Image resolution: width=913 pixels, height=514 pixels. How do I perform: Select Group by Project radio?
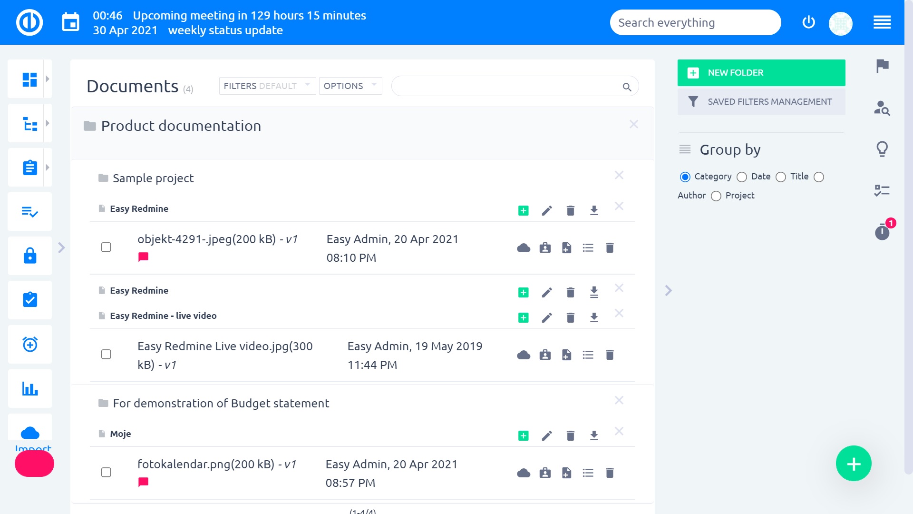point(716,196)
